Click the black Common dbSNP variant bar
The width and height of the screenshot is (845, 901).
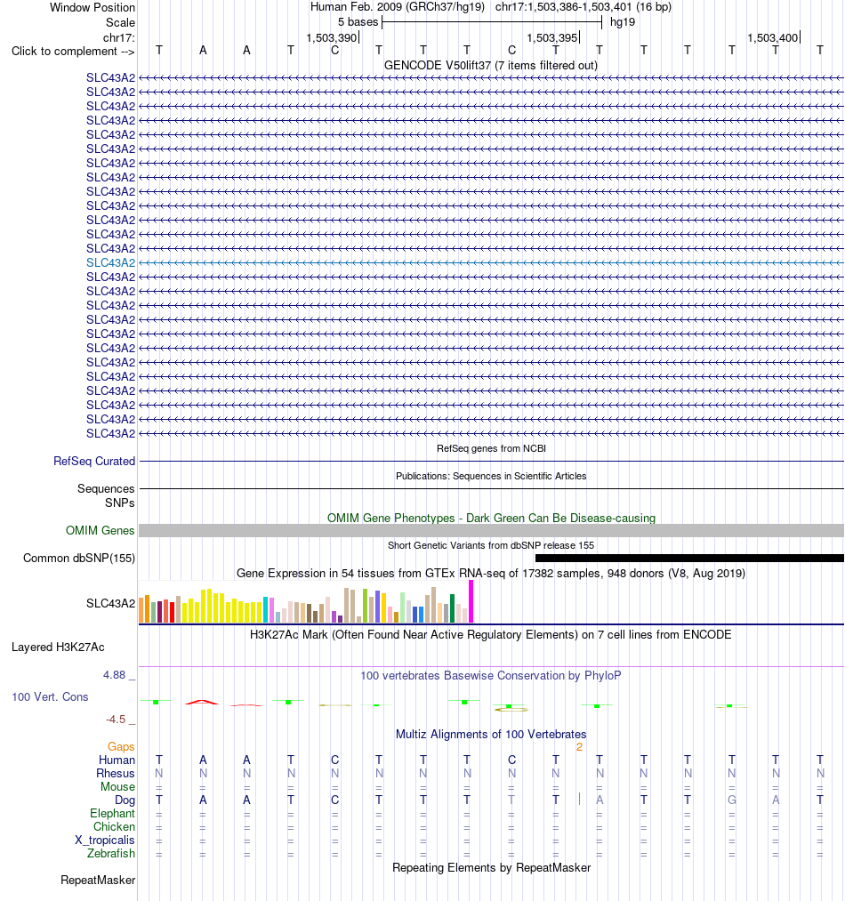pyautogui.click(x=689, y=558)
